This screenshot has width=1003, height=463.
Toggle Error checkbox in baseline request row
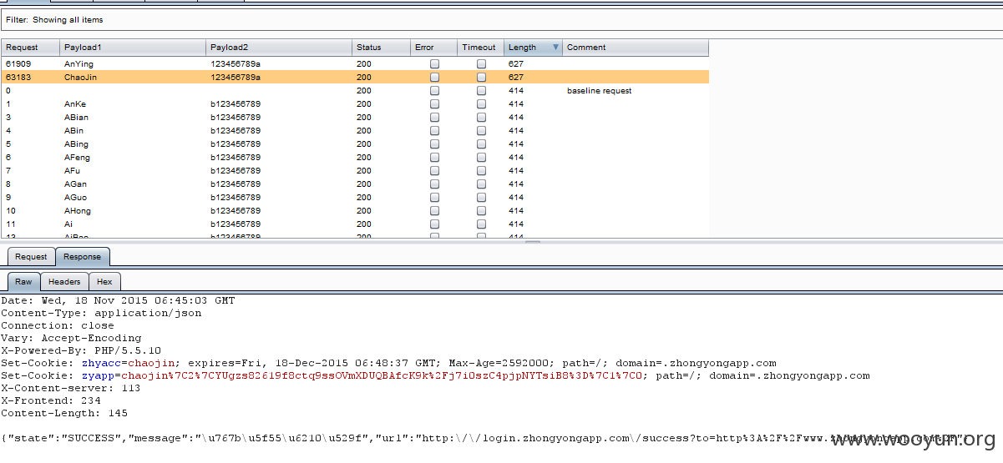click(434, 91)
